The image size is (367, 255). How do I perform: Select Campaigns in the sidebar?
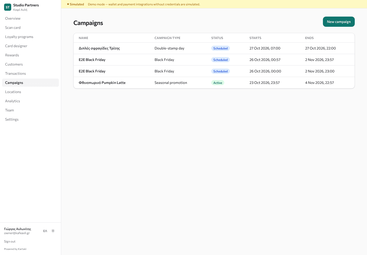click(x=30, y=83)
